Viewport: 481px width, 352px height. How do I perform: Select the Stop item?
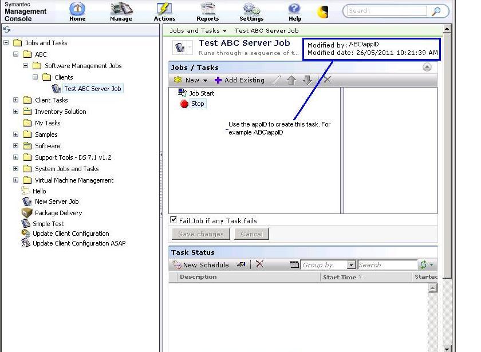[198, 104]
